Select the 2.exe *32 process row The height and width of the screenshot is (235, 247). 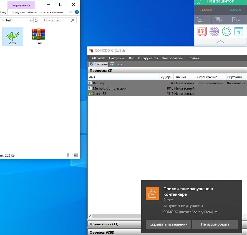[x=167, y=94]
